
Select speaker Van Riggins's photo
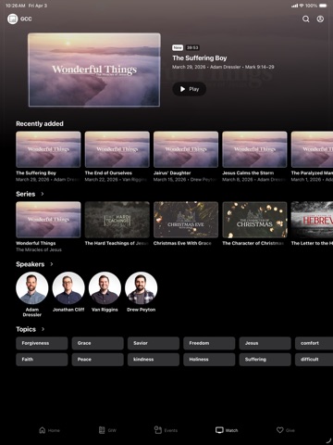(105, 288)
